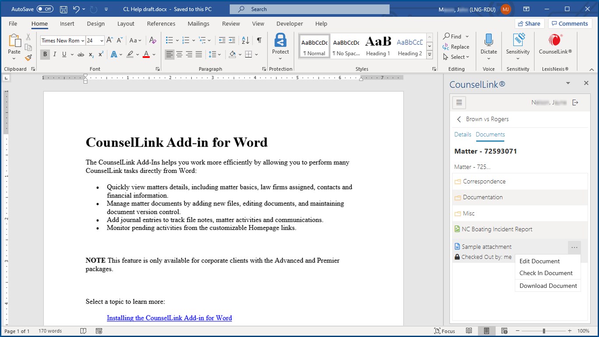Image resolution: width=599 pixels, height=337 pixels.
Task: Decrease paragraph indent
Action: pos(222,40)
